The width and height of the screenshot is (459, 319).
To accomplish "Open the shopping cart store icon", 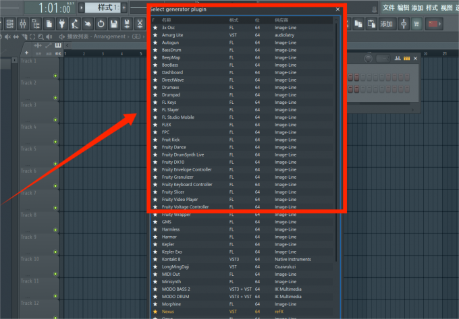I will (x=416, y=24).
